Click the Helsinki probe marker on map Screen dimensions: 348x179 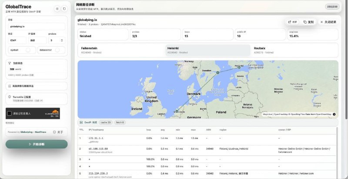[239, 68]
